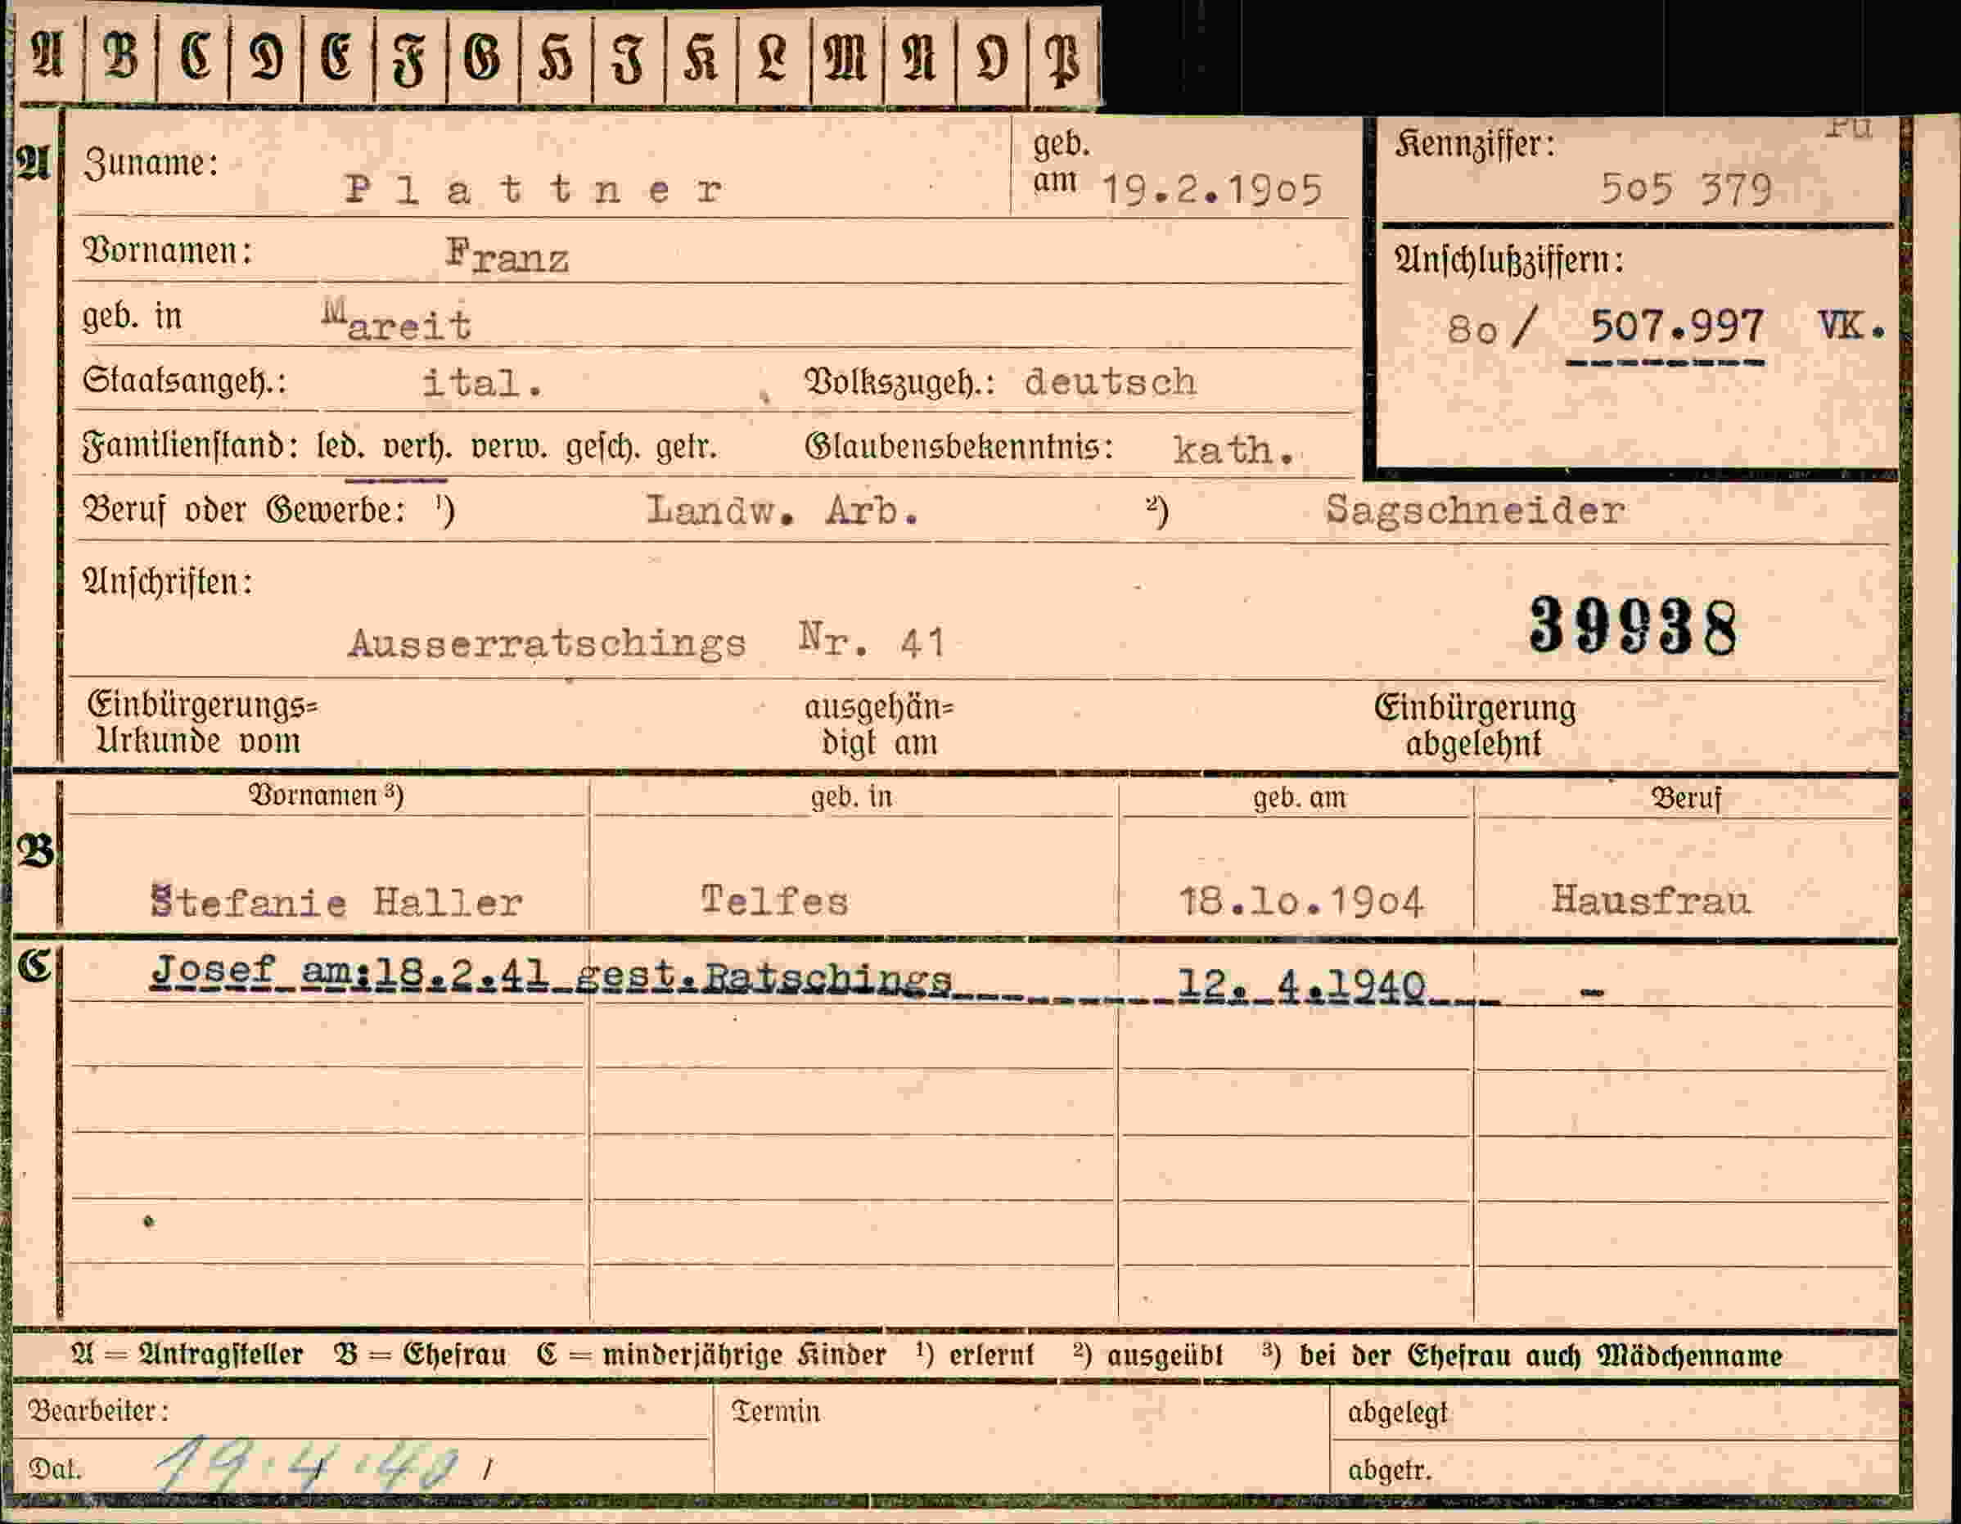Click the 'Bearbeiter:' field
This screenshot has height=1524, width=1961.
[363, 1410]
